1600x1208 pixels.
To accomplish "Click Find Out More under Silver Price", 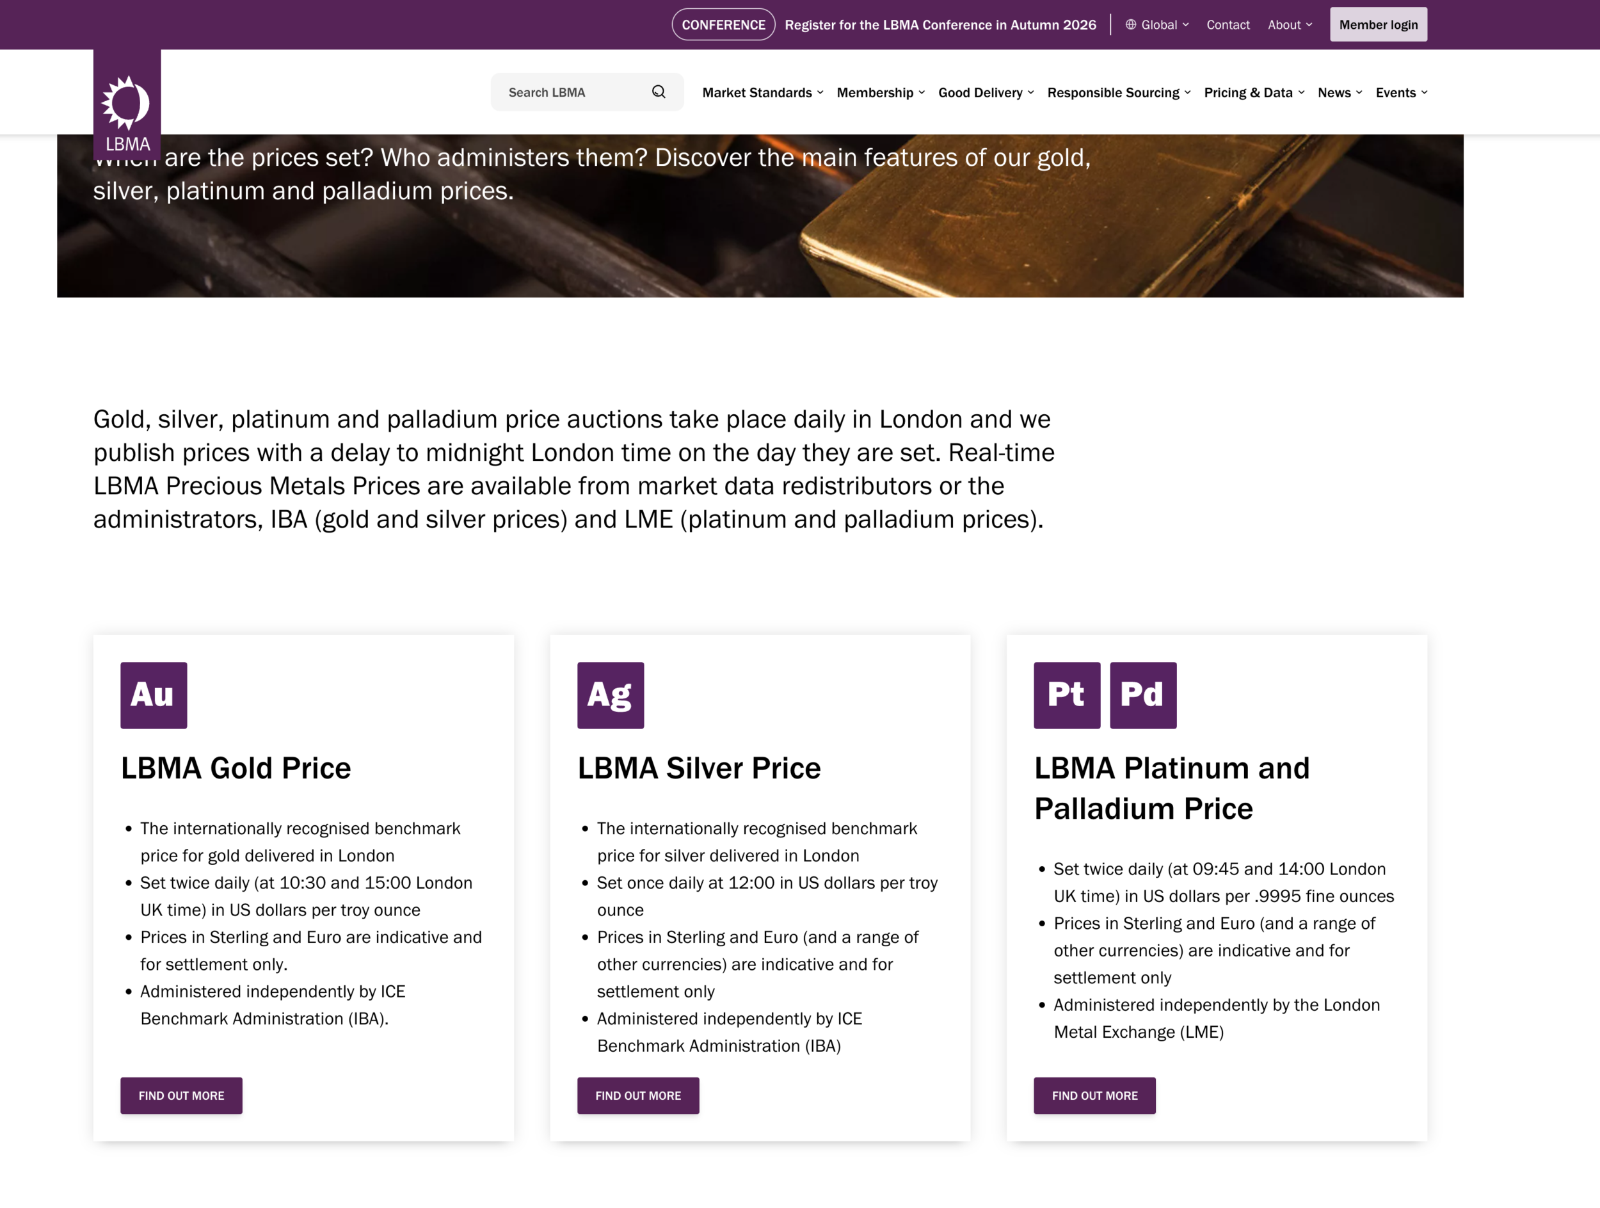I will (x=637, y=1095).
